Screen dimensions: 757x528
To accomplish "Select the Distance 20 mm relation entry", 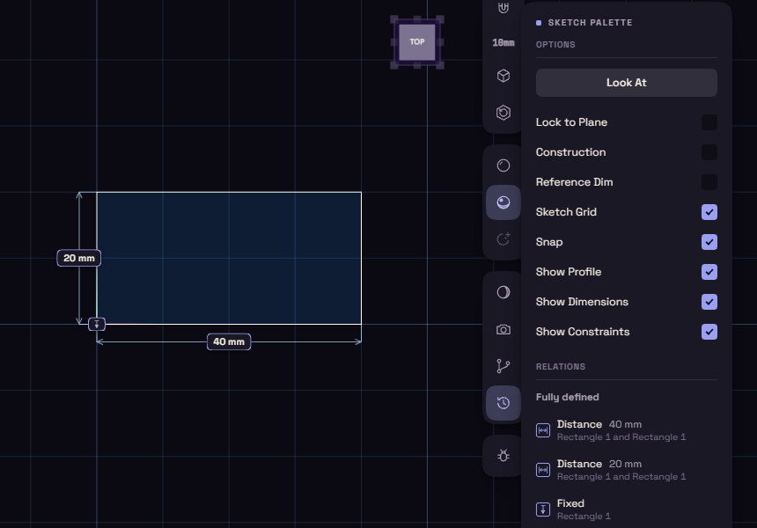I will click(626, 470).
